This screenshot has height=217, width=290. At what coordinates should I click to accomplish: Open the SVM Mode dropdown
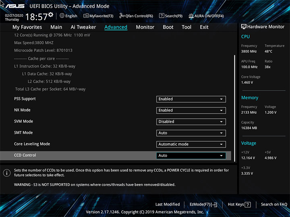pos(191,122)
